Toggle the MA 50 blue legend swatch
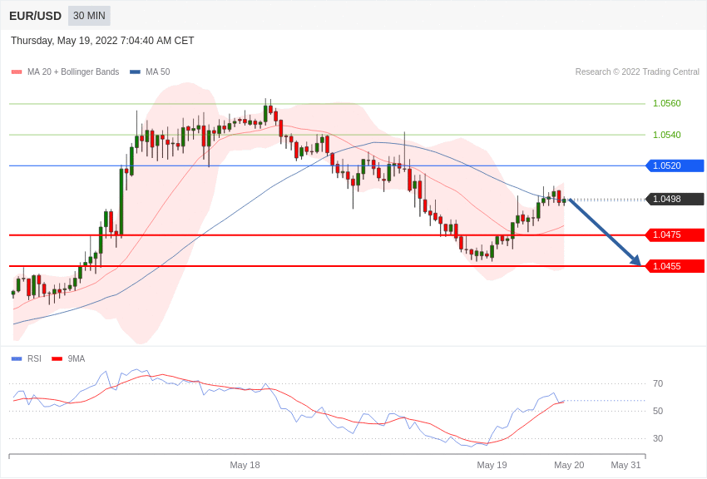 [135, 72]
